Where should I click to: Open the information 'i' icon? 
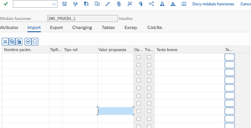point(184,4)
